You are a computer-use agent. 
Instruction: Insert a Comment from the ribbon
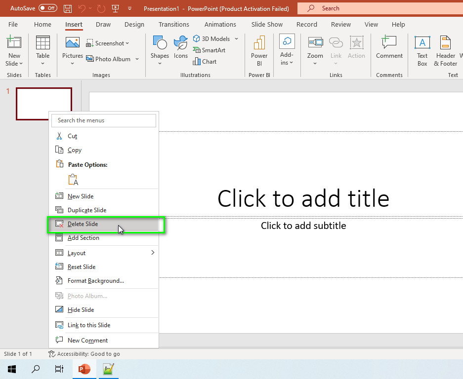389,47
